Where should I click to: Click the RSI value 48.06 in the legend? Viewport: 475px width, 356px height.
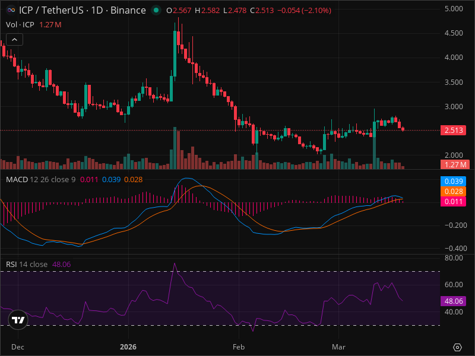click(x=62, y=264)
